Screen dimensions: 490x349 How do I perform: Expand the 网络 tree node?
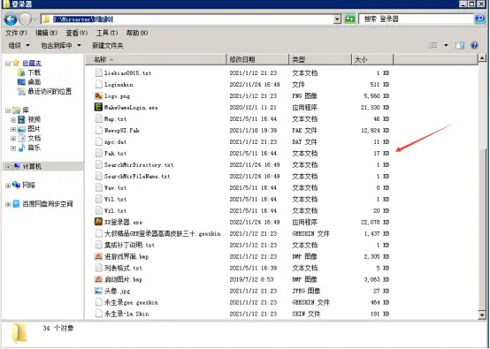[8, 186]
